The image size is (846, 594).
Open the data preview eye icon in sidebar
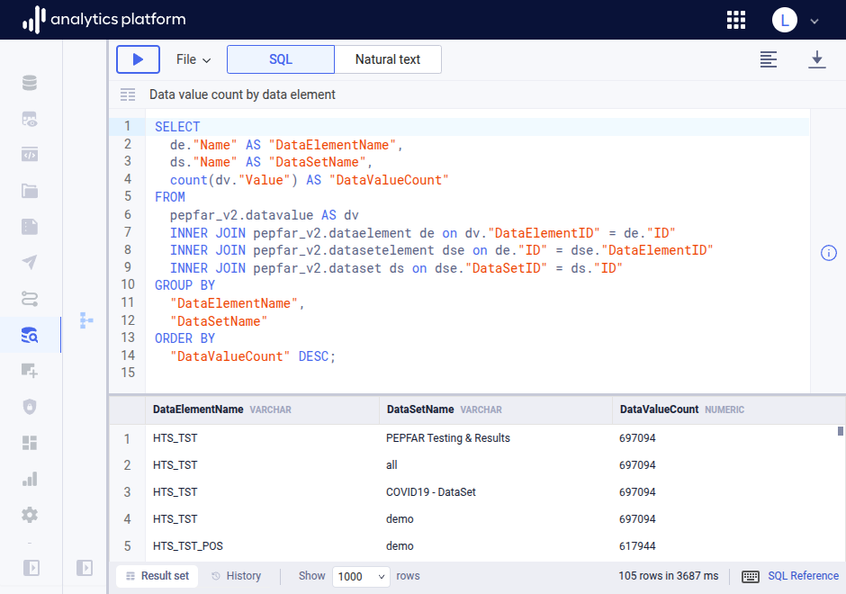[x=30, y=119]
